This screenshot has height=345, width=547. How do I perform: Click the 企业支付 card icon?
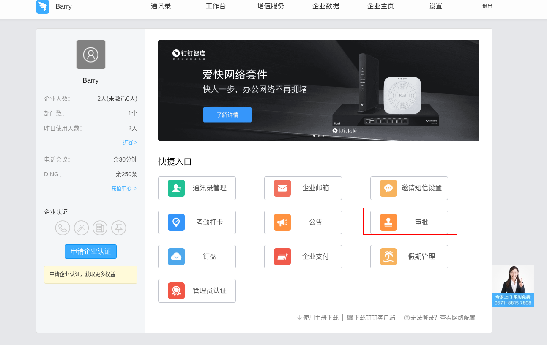(x=282, y=257)
